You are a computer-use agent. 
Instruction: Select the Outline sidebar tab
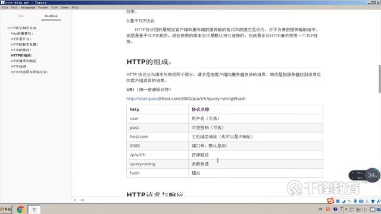pos(51,16)
